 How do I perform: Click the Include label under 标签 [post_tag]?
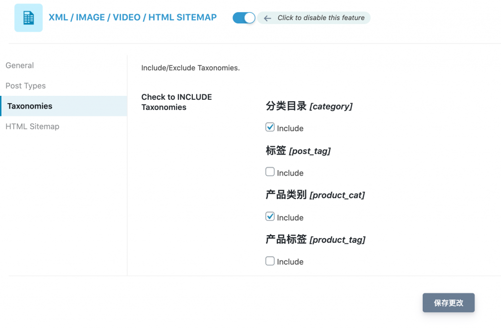pos(290,173)
